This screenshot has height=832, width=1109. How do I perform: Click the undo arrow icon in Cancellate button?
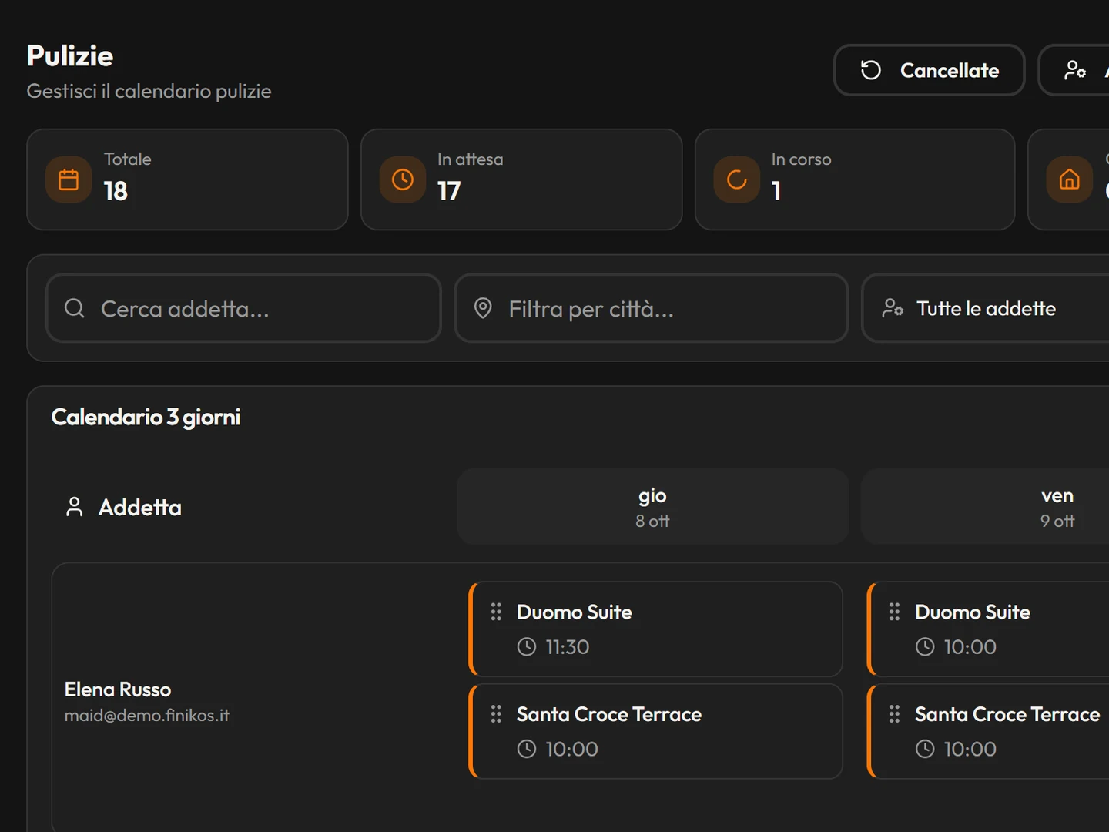[871, 70]
